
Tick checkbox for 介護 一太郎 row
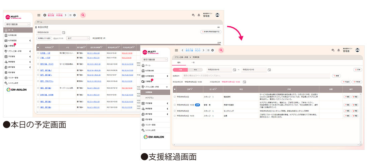38,58
